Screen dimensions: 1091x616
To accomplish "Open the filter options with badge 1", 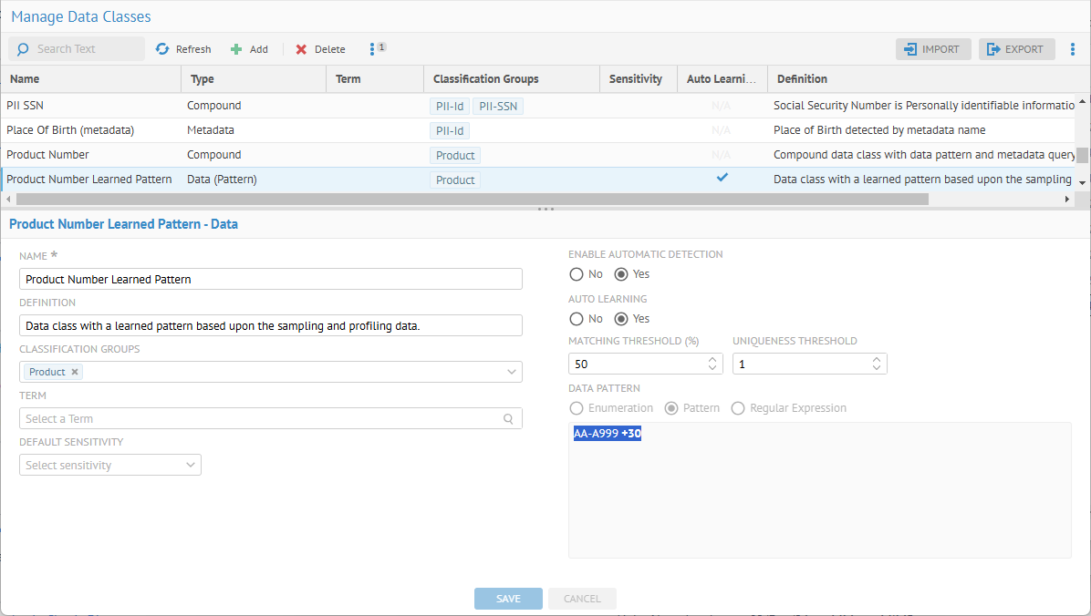I will point(372,49).
